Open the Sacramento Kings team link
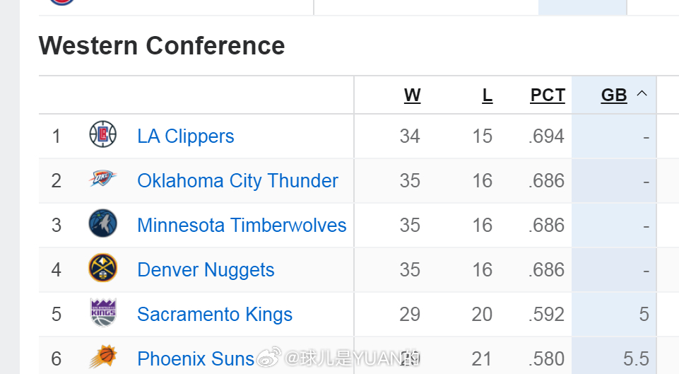This screenshot has height=374, width=679. pos(215,315)
